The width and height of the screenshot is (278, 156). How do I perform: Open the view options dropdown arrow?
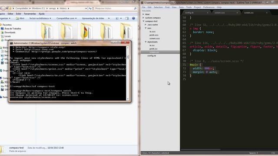click(121, 18)
